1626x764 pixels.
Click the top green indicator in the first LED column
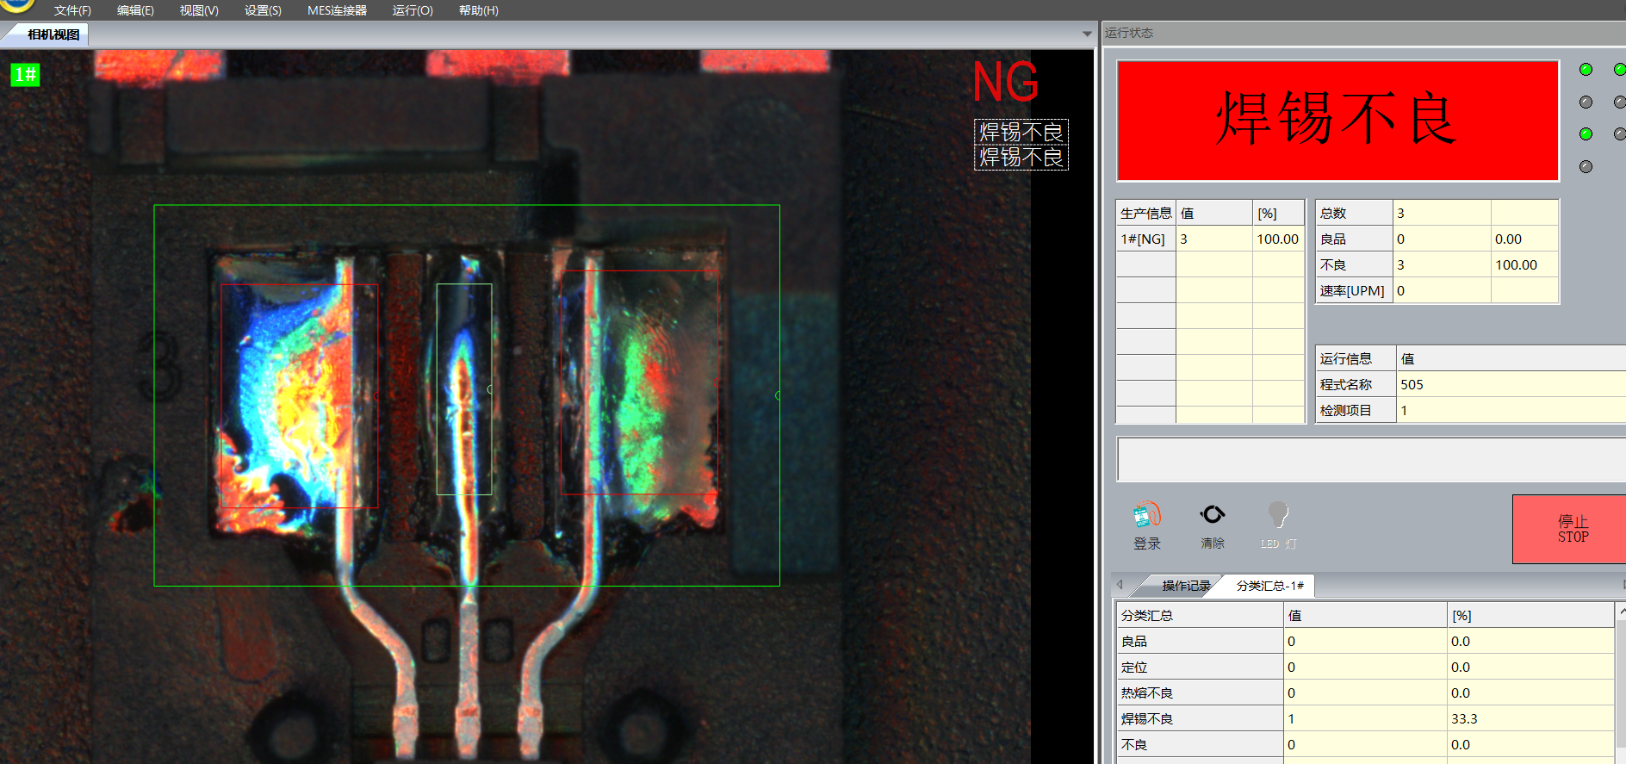[1586, 70]
